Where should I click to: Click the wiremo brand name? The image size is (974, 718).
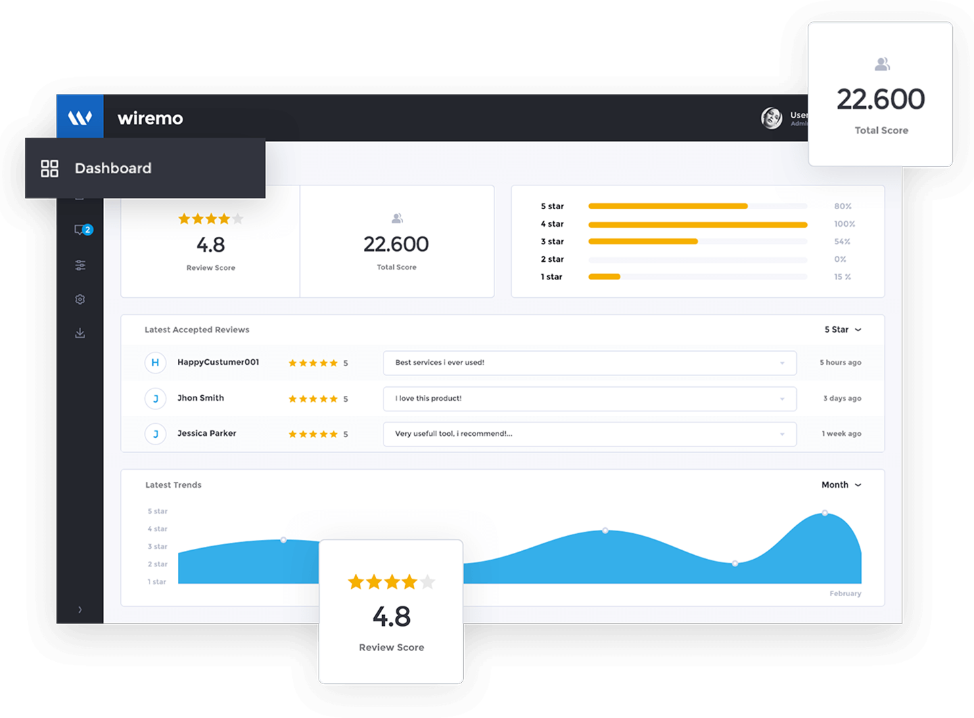[x=150, y=118]
